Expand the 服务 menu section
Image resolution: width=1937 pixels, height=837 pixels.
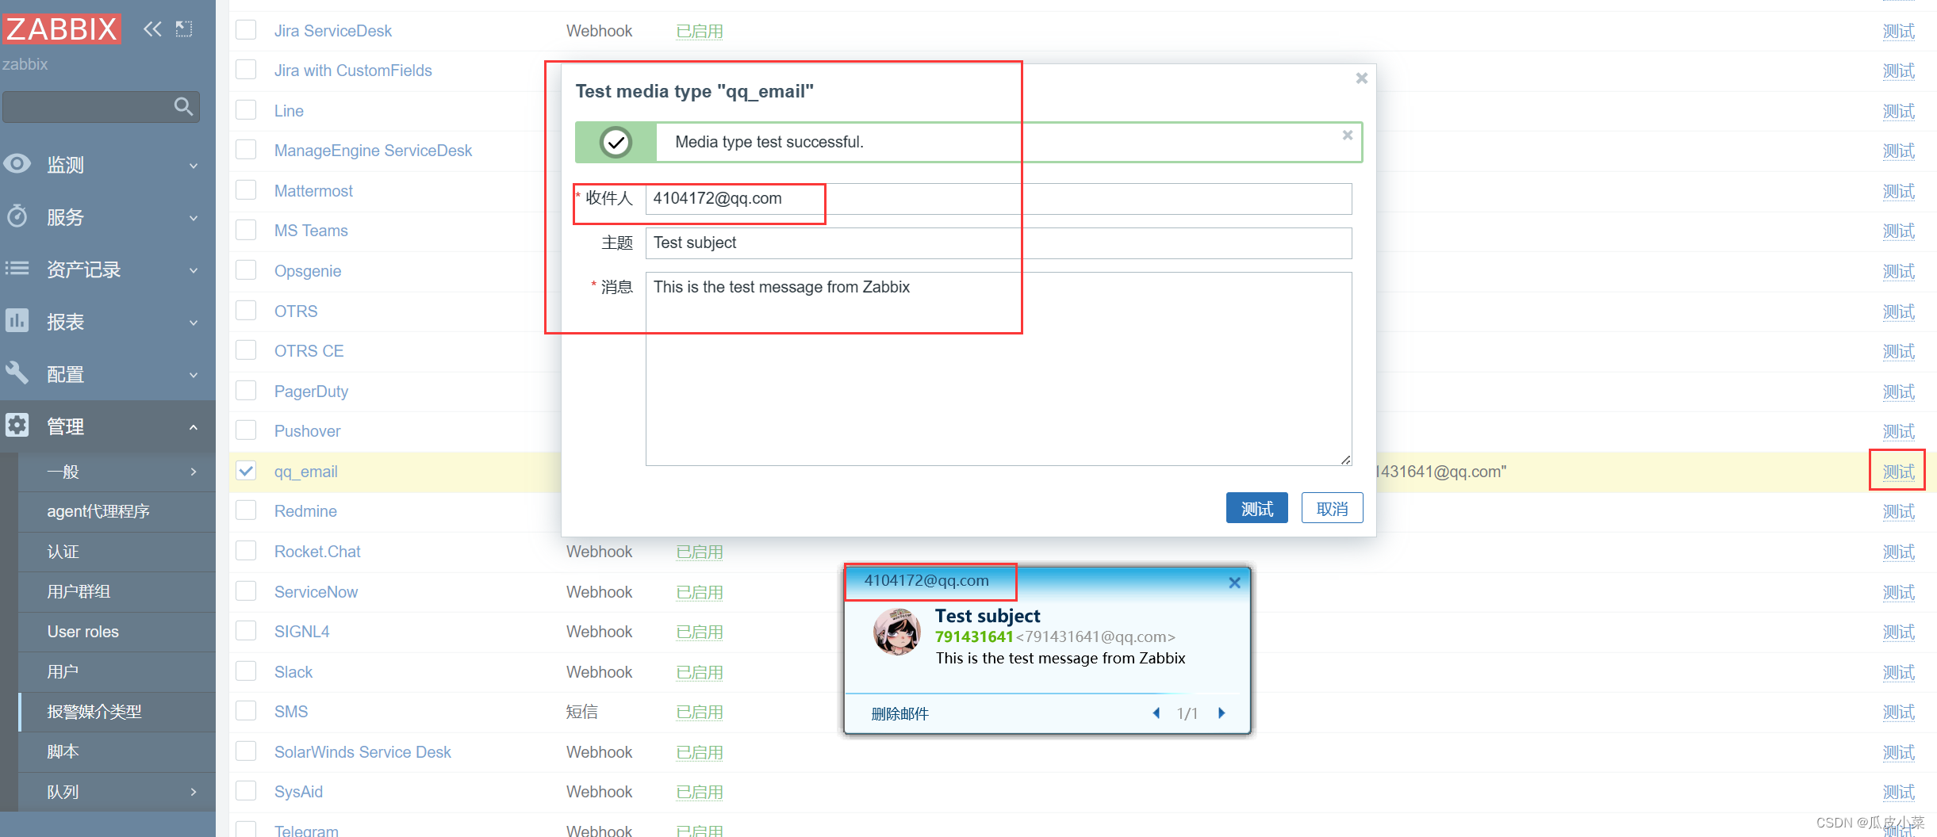click(194, 217)
